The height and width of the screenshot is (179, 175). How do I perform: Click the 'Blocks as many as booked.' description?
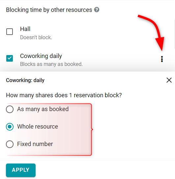coord(51,64)
